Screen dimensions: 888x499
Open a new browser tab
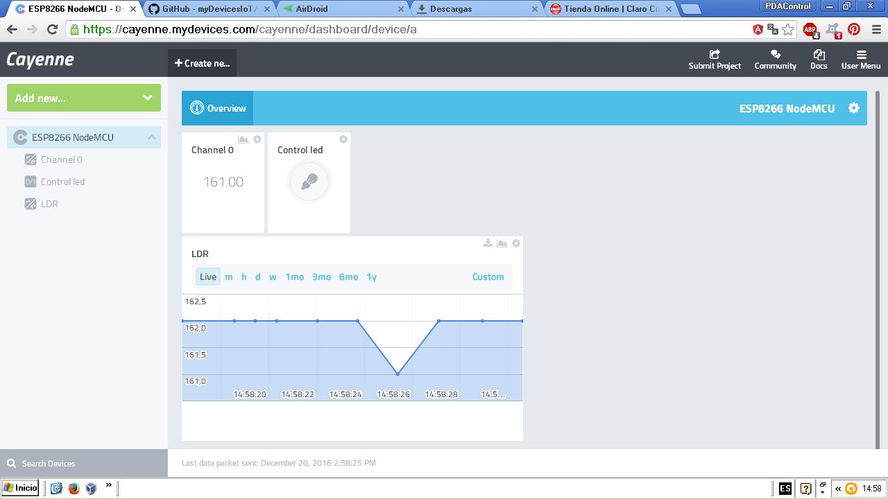tap(690, 9)
